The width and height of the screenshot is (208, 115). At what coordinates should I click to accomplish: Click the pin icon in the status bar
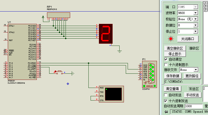point(166,112)
